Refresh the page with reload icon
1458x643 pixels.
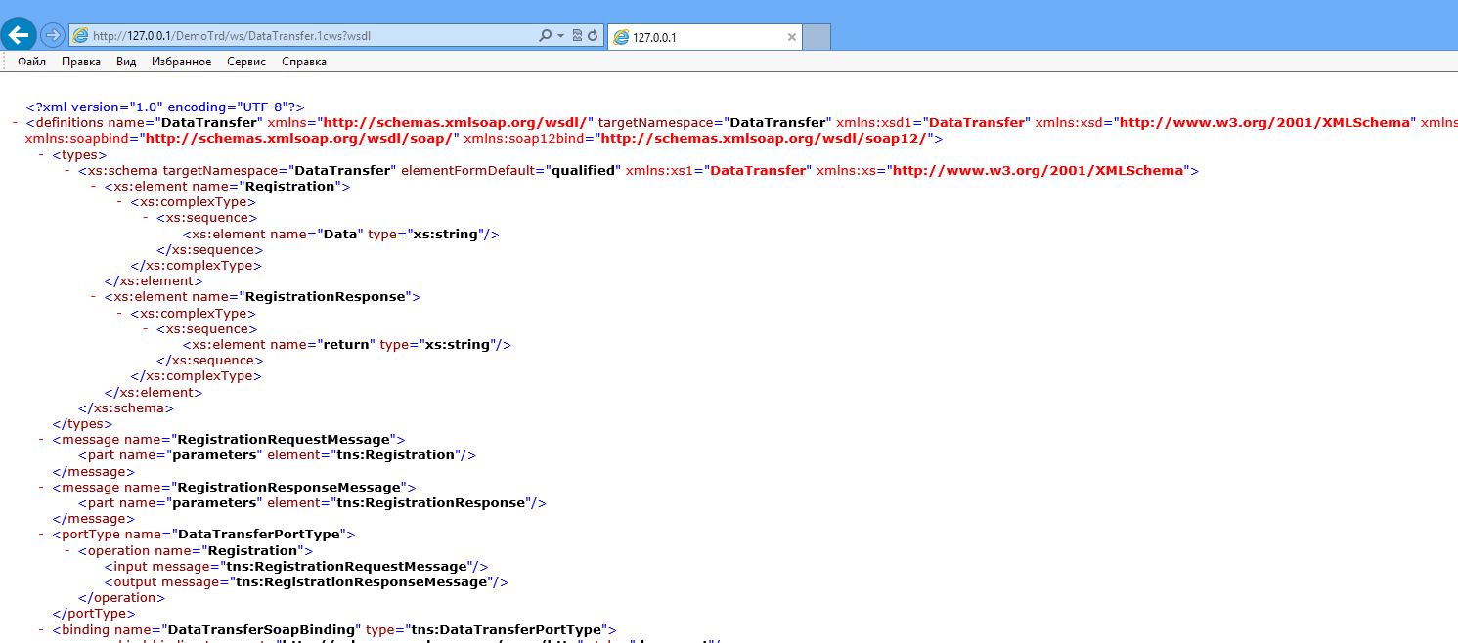pos(593,36)
